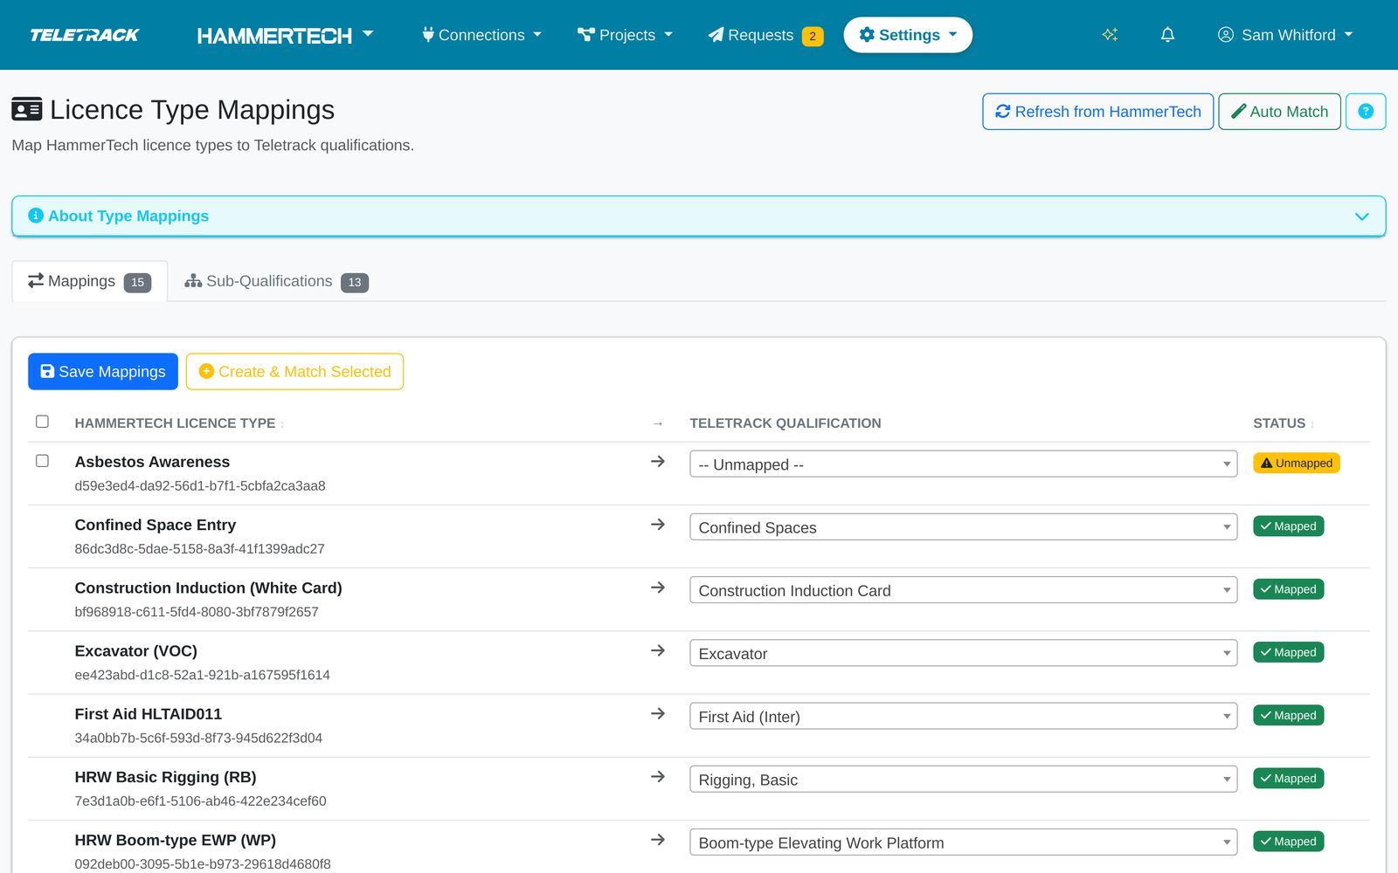Open the Confined Spaces qualification dropdown
The width and height of the screenshot is (1398, 873).
(x=963, y=527)
